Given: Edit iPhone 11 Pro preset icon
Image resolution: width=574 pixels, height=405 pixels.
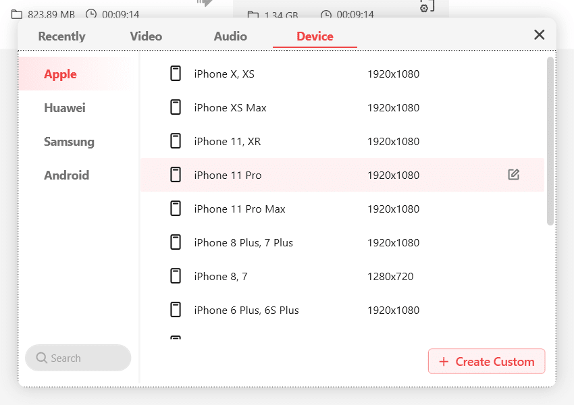Looking at the screenshot, I should click(514, 175).
